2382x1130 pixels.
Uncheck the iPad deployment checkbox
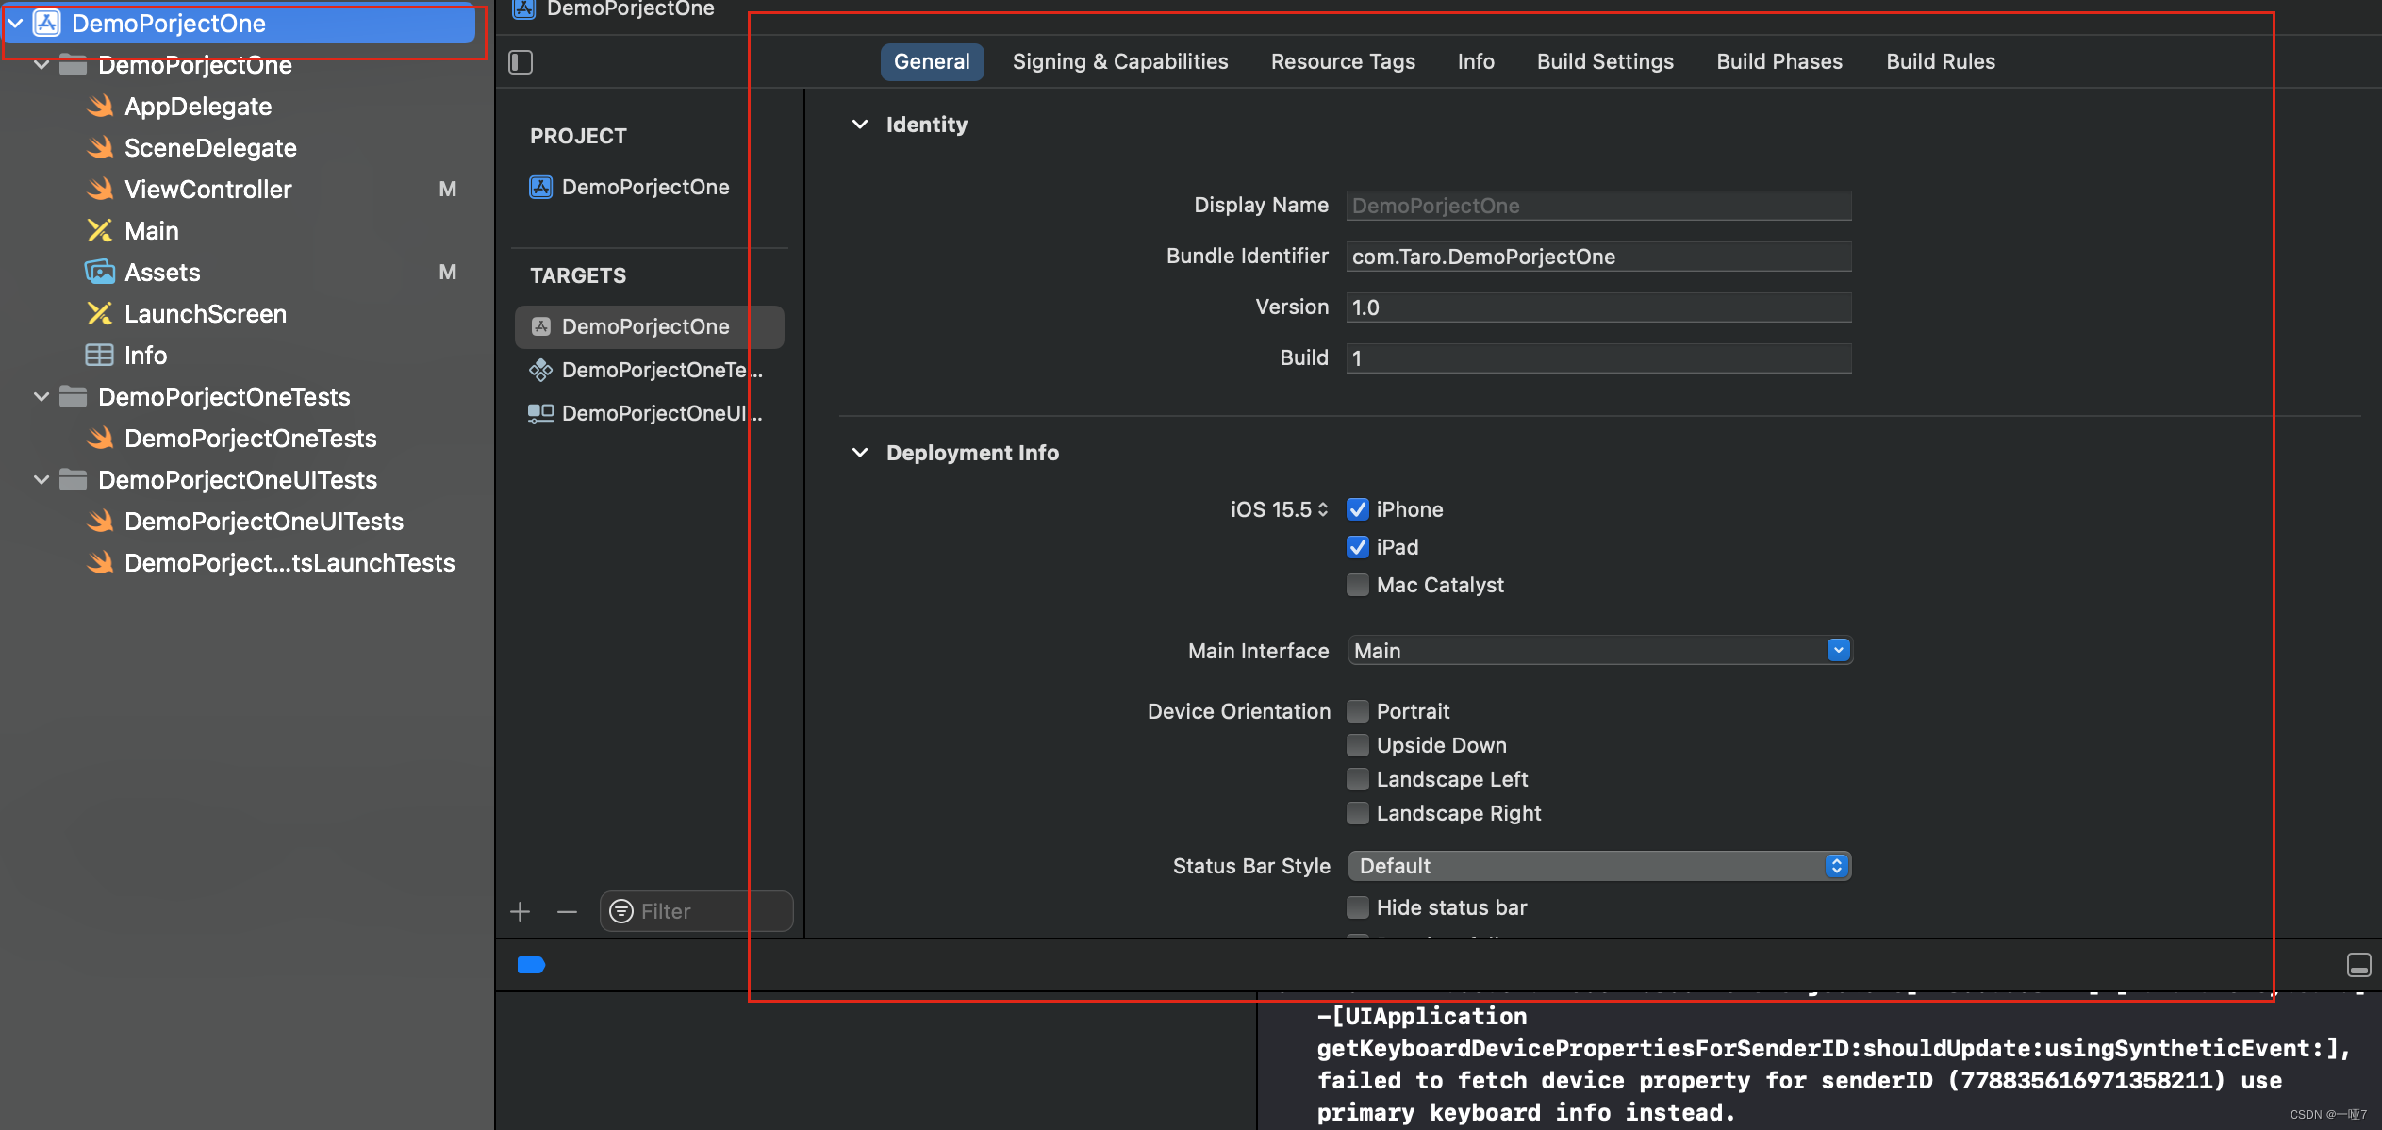1357,547
